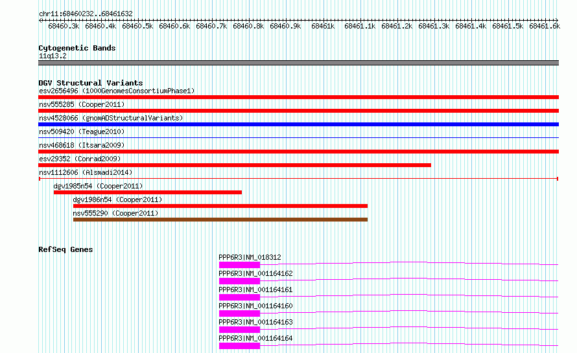Viewport: 577px width, 353px height.
Task: Click the PPP6R3|NM_001164160 exon box
Action: (240, 313)
